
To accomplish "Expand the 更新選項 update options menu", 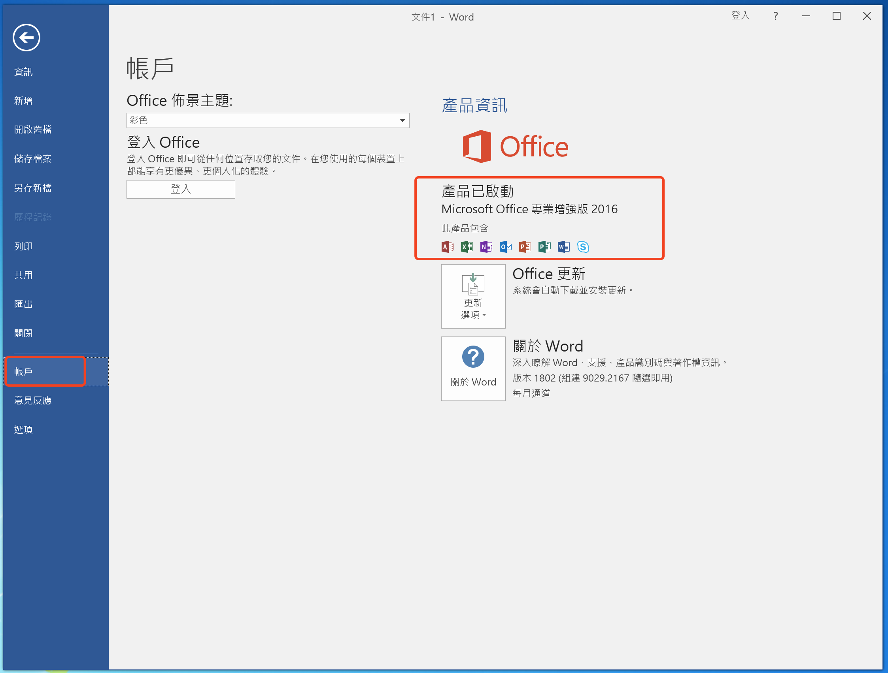I will pyautogui.click(x=473, y=296).
